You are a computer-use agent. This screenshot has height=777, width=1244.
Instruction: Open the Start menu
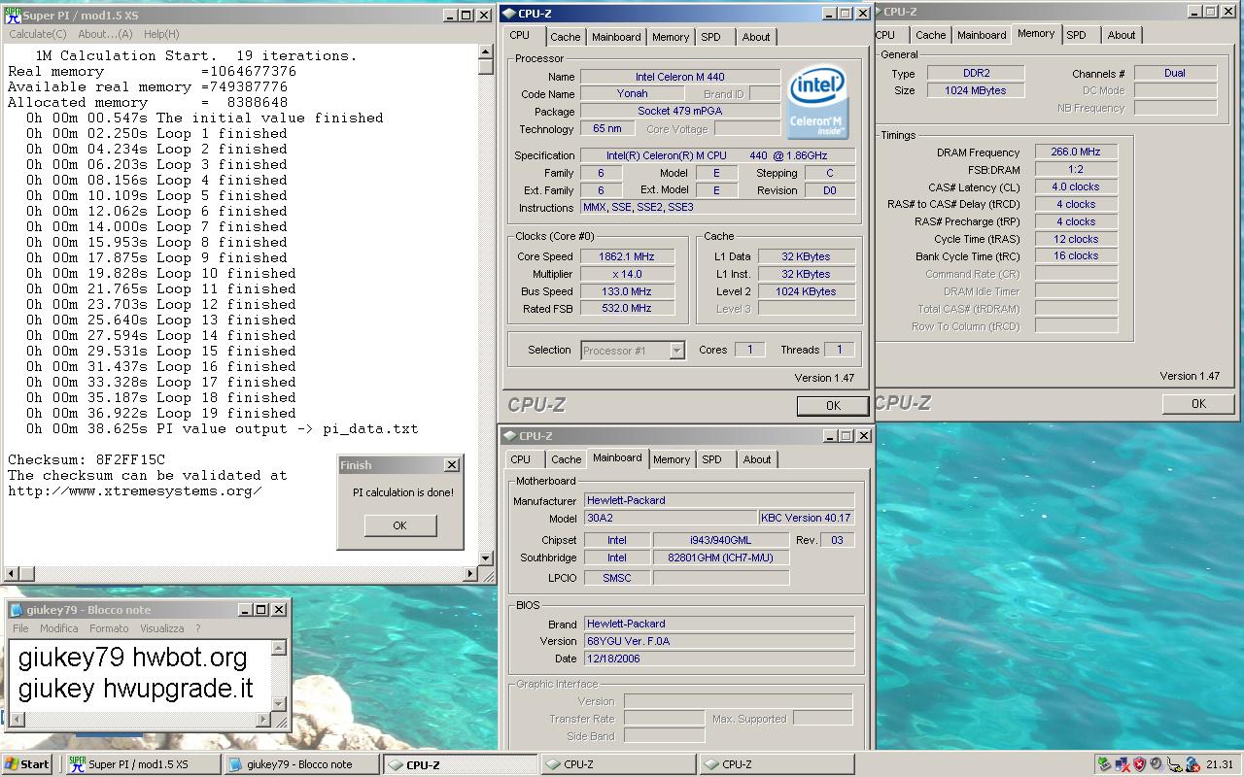(27, 764)
